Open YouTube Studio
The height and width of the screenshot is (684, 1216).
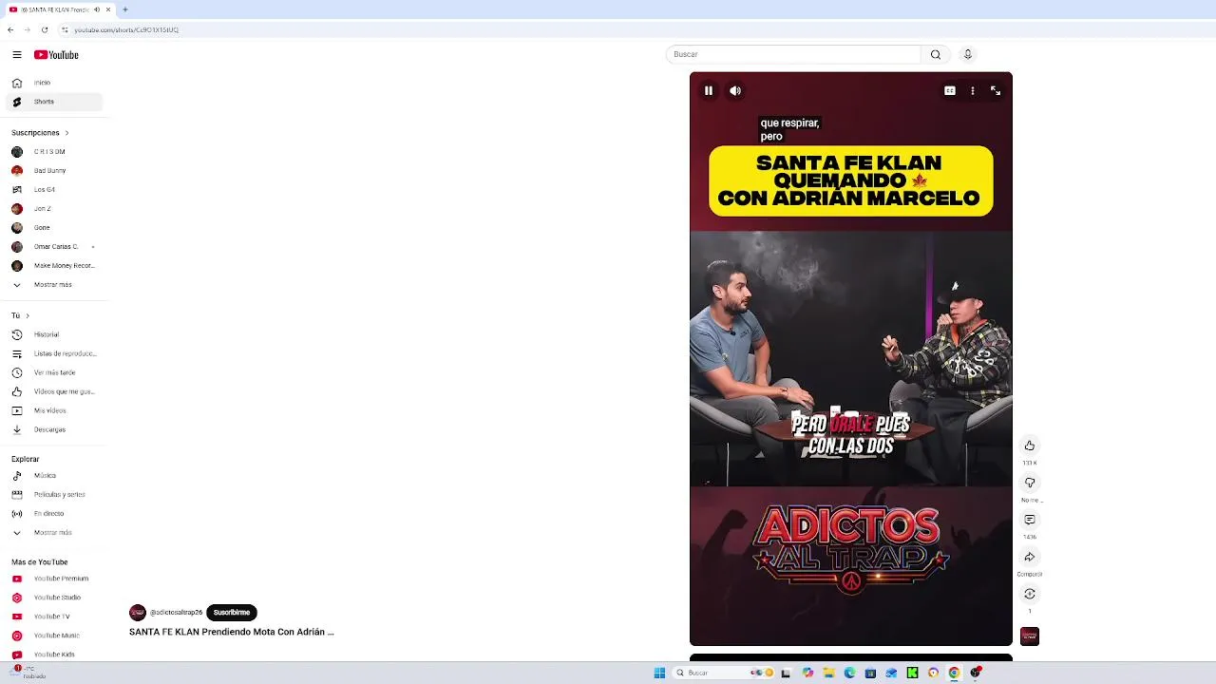click(55, 598)
